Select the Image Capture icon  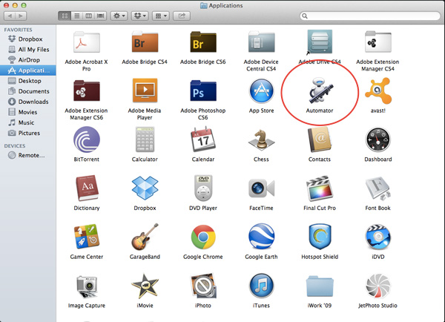(87, 286)
